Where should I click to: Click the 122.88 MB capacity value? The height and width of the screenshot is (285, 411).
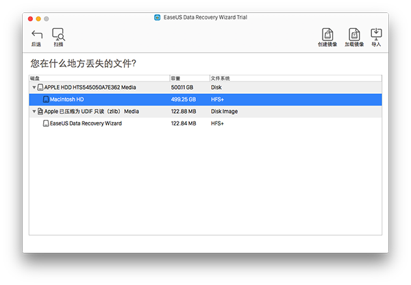click(184, 112)
